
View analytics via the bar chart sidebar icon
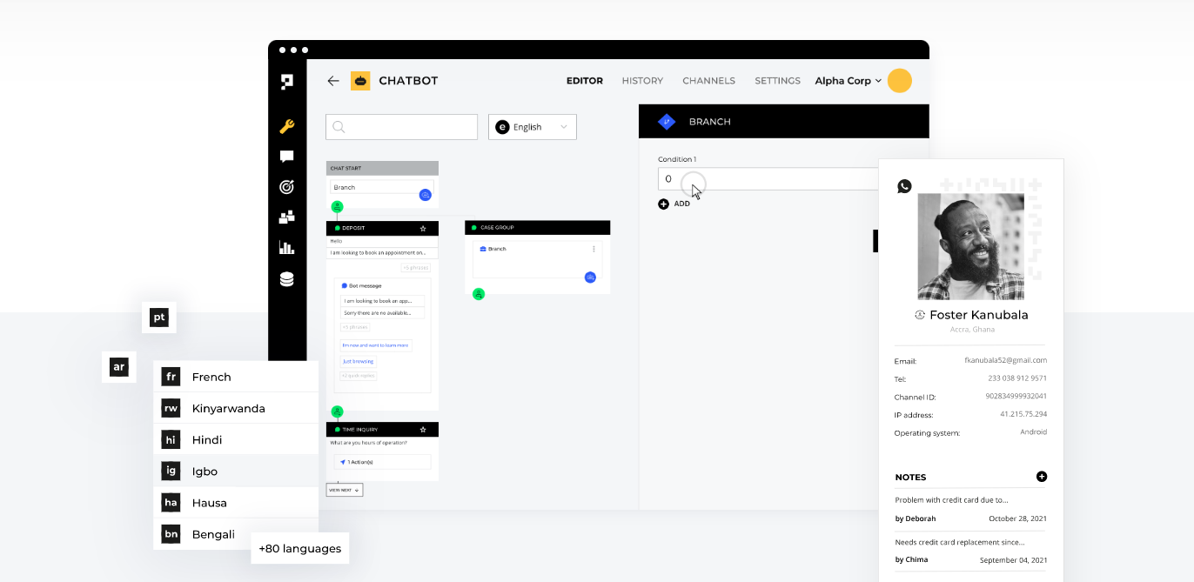[287, 247]
